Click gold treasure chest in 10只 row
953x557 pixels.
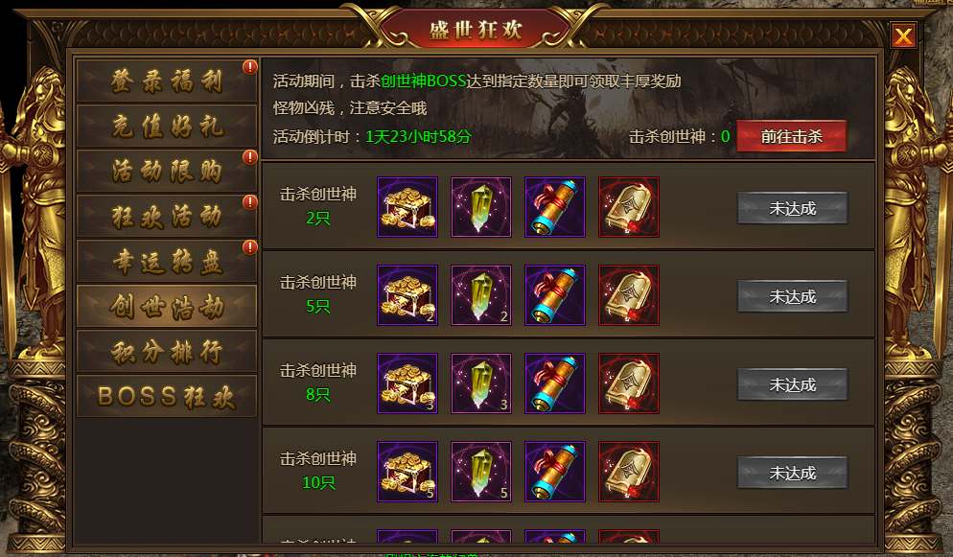pos(407,472)
